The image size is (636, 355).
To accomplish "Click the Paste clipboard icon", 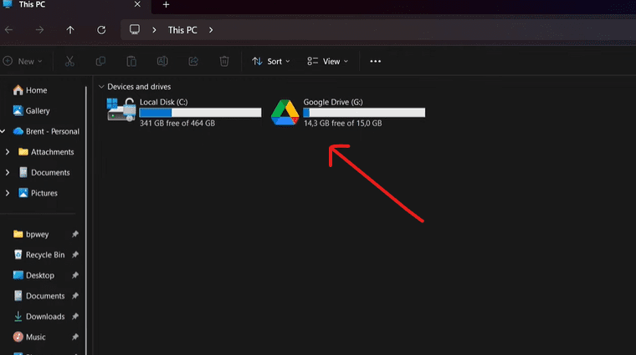I will [131, 61].
